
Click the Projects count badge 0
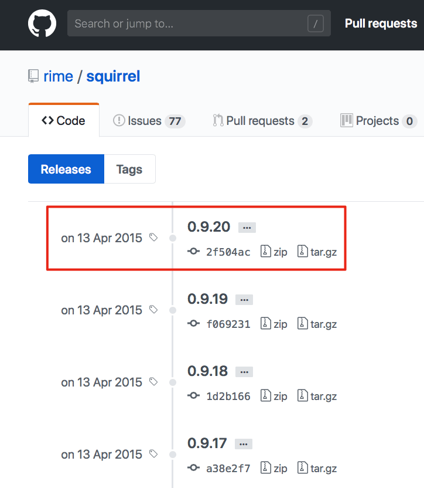click(x=409, y=121)
